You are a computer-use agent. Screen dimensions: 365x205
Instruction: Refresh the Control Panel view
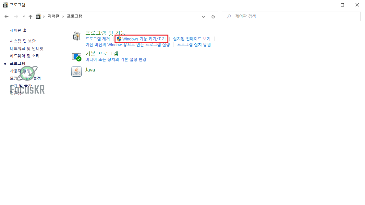pyautogui.click(x=213, y=17)
